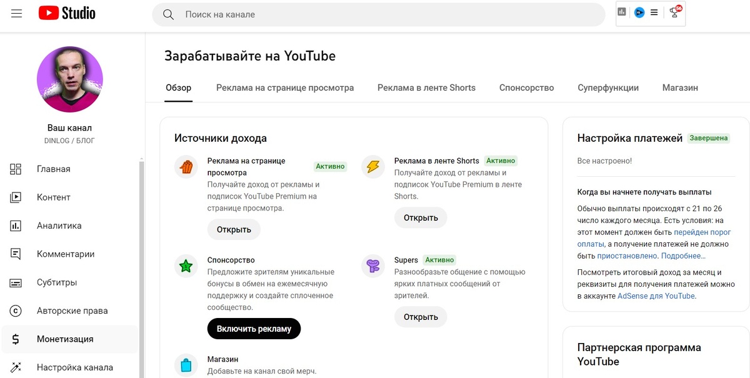Click Активно badge beside Supers
The image size is (750, 378).
[x=439, y=260]
